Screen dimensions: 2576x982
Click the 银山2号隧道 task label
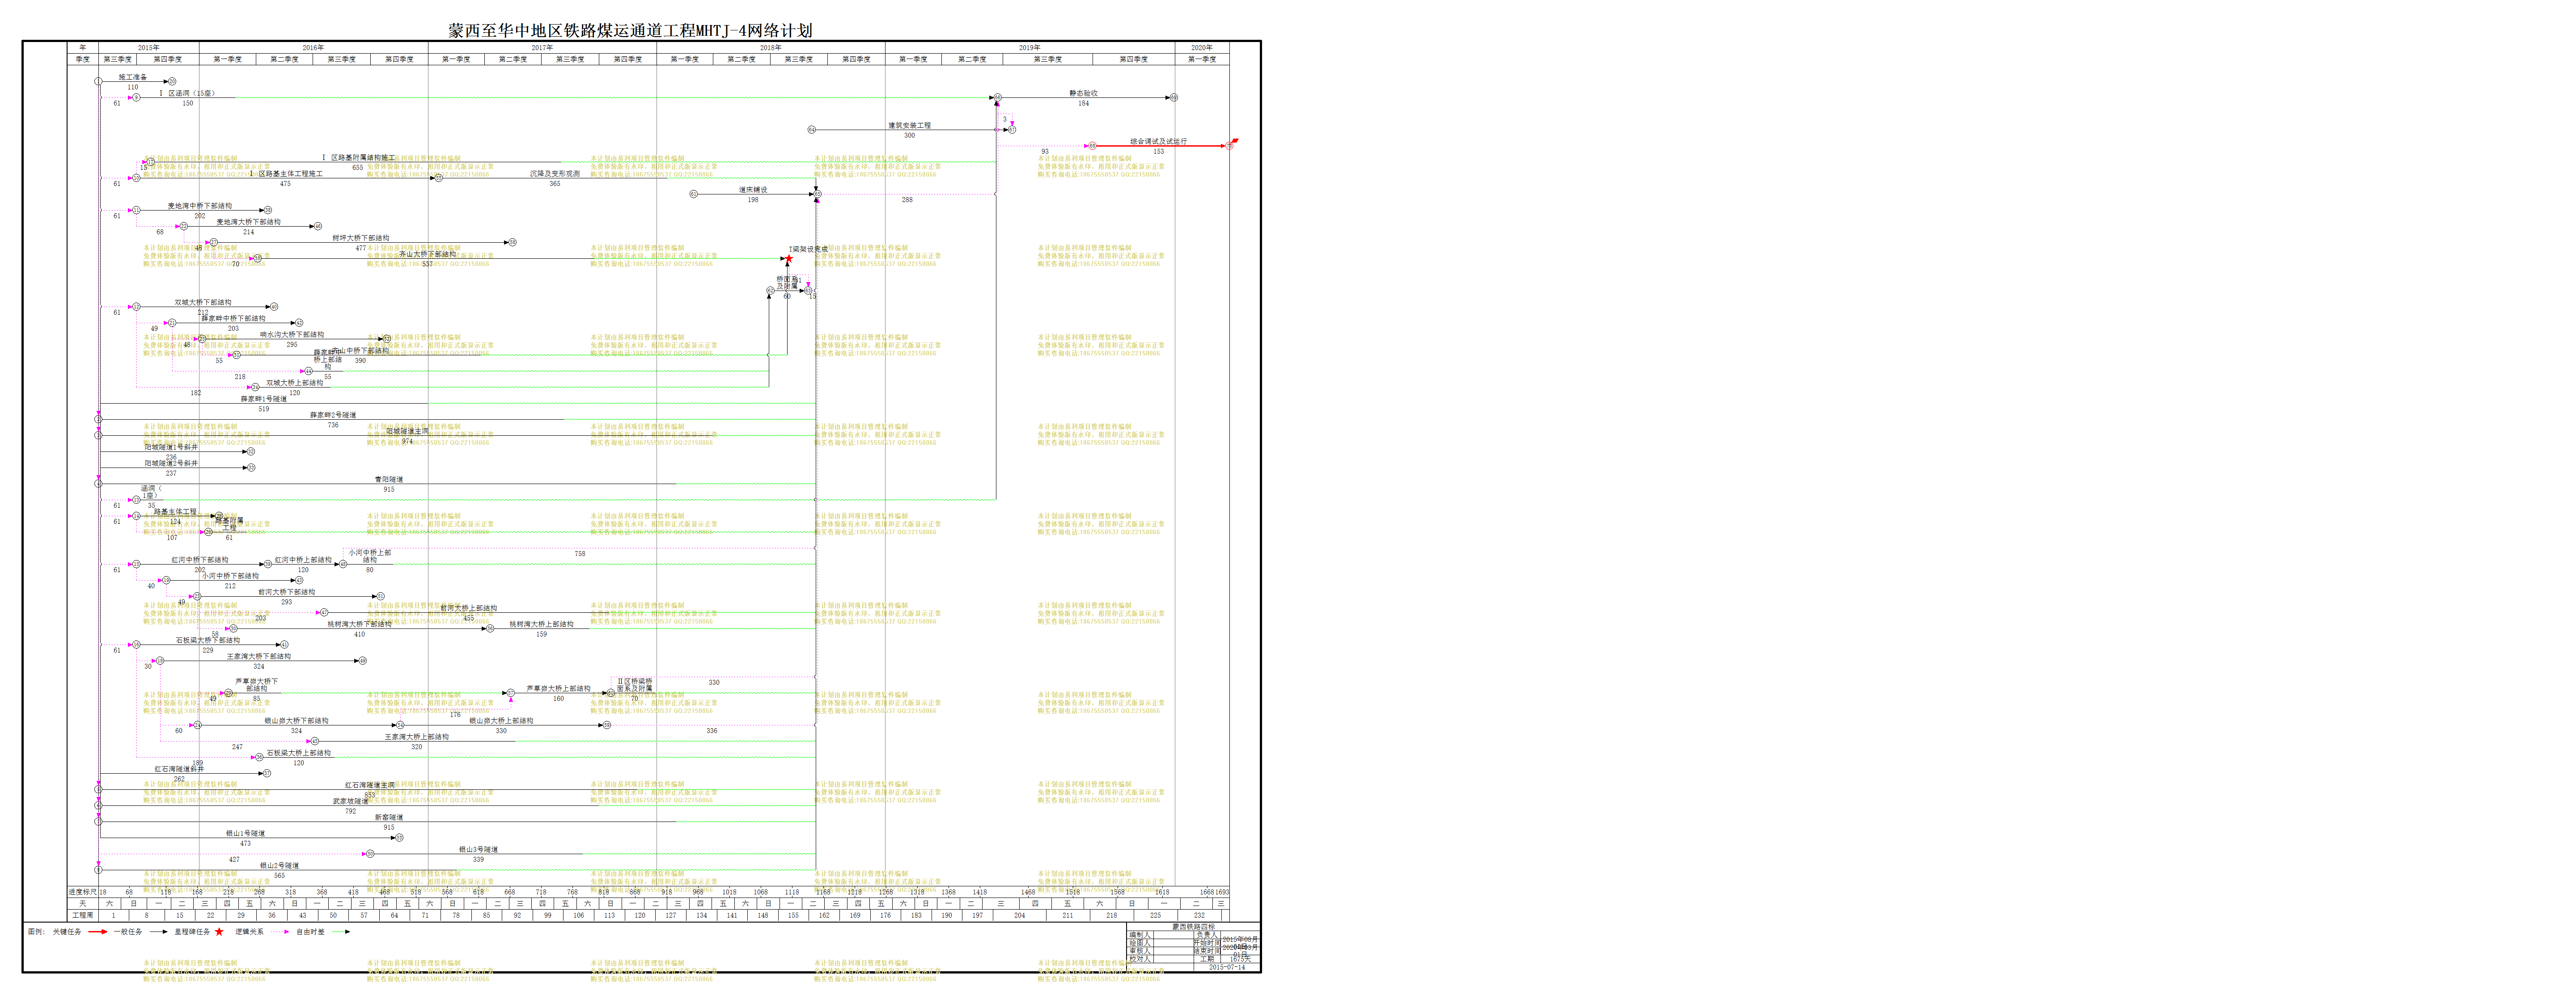click(x=279, y=865)
